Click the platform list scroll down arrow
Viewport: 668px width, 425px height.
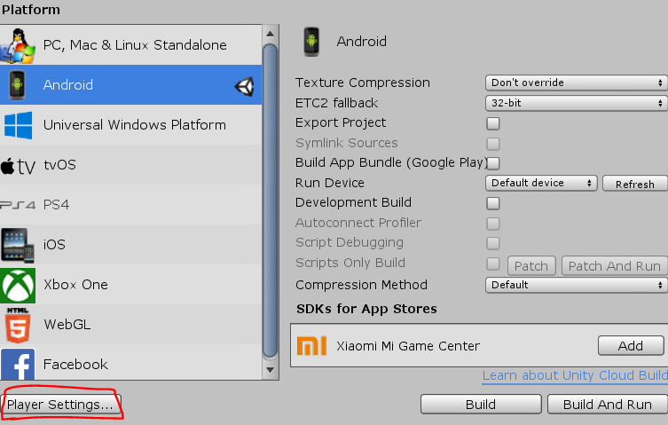(x=270, y=370)
